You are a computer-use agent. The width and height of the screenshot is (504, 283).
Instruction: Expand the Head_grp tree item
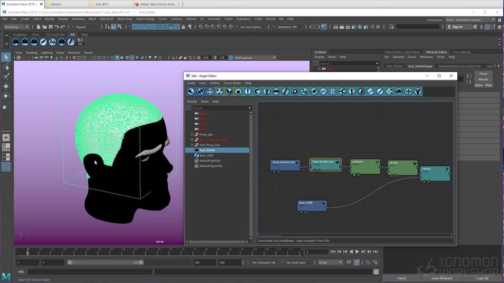(192, 134)
